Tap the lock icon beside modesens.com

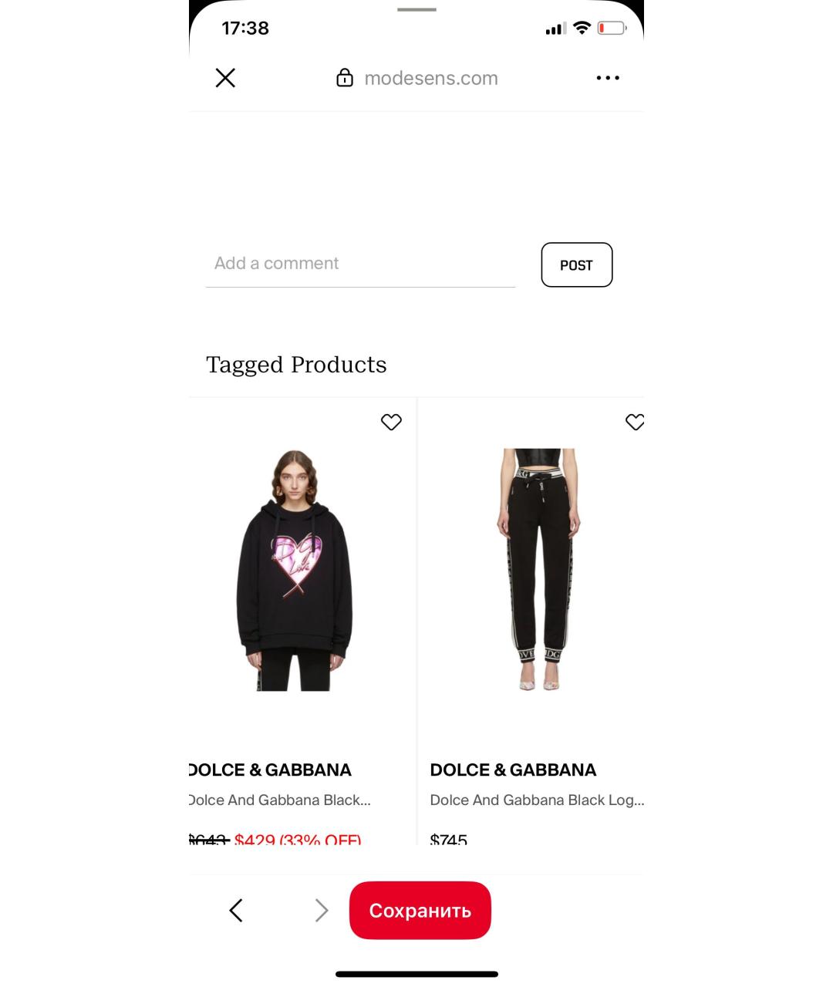345,78
